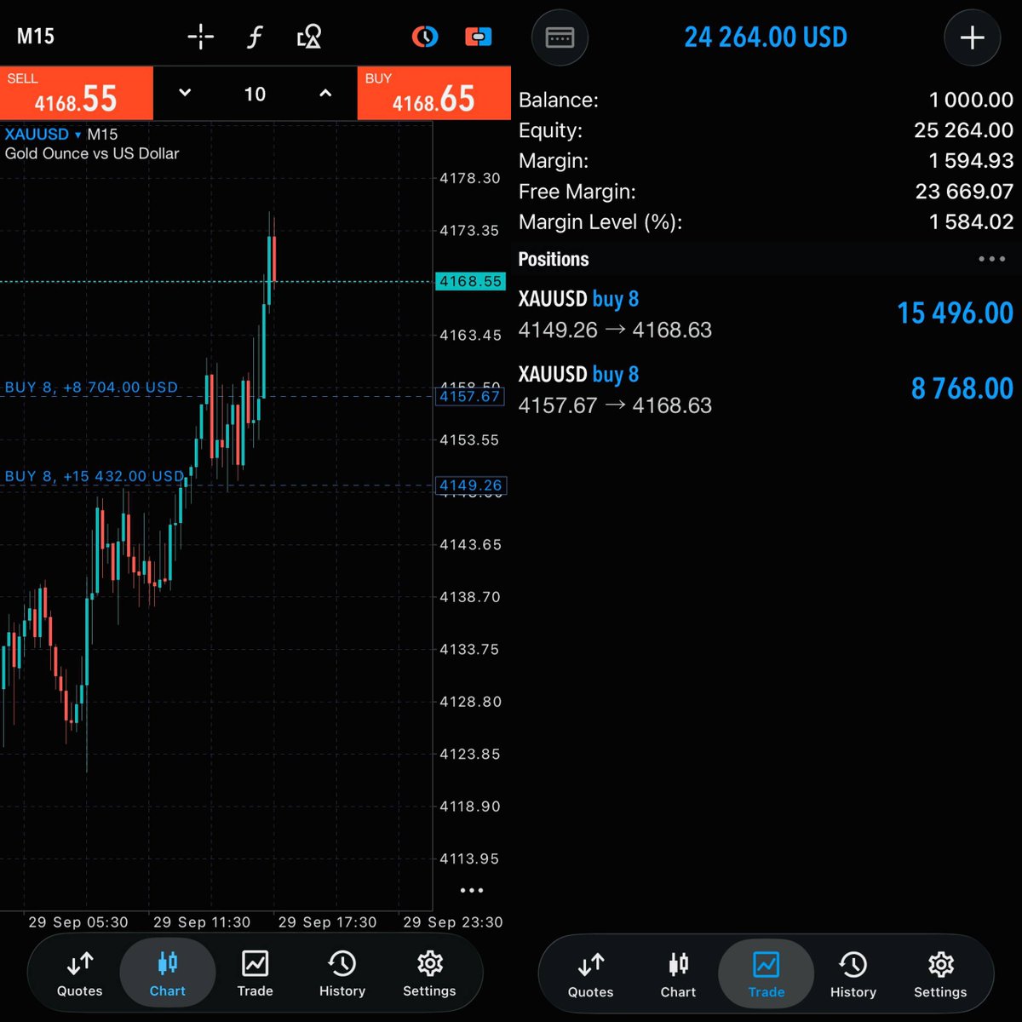Open Trade tab on Trade screen
Screen dimensions: 1022x1022
766,975
